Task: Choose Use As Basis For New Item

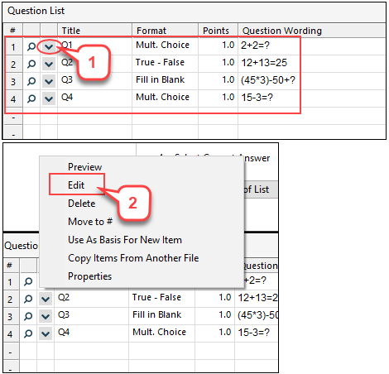Action: tap(125, 240)
